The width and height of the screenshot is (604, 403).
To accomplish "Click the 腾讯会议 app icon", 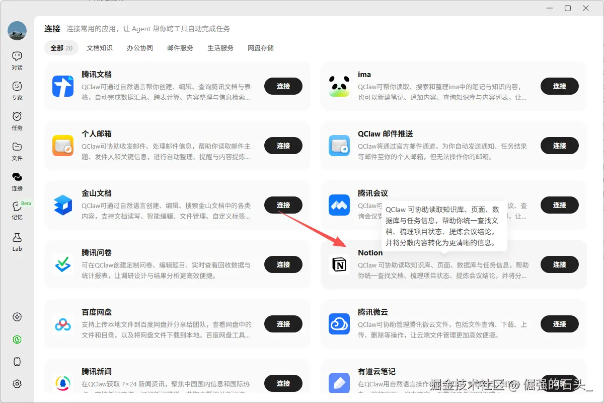I will [339, 205].
